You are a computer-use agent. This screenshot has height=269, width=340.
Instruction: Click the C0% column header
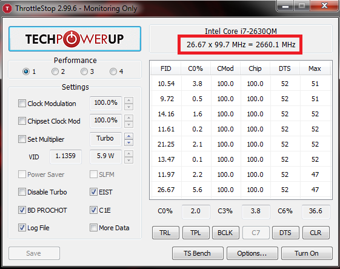click(196, 68)
